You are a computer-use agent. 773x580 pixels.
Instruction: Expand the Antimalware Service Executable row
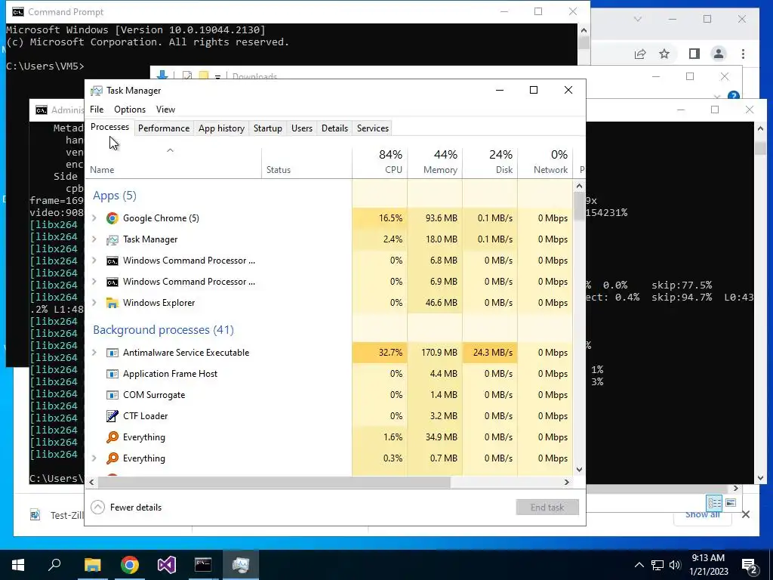tap(94, 353)
